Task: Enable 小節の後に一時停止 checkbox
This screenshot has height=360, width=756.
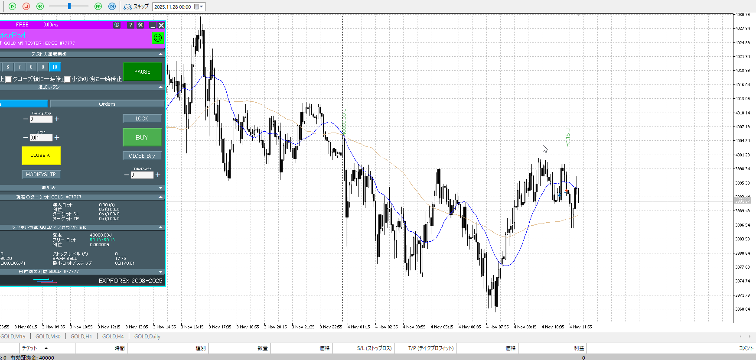Action: (x=67, y=79)
